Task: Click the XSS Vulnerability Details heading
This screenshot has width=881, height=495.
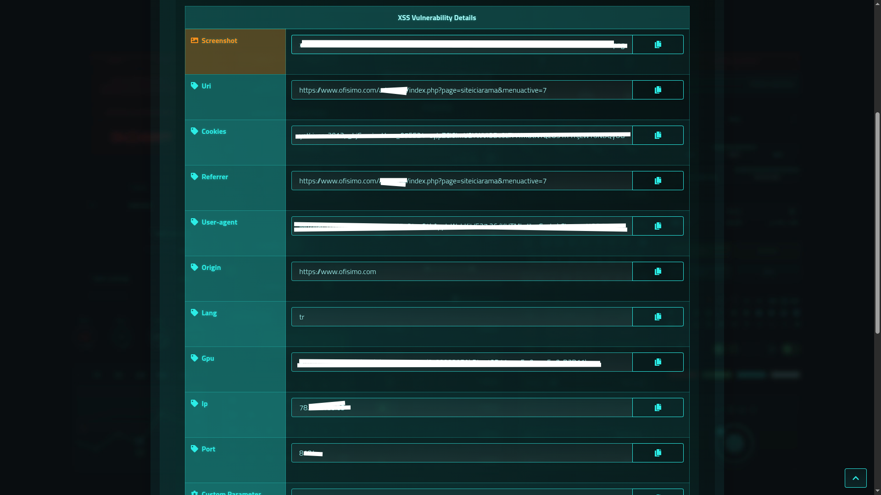Action: click(x=437, y=17)
